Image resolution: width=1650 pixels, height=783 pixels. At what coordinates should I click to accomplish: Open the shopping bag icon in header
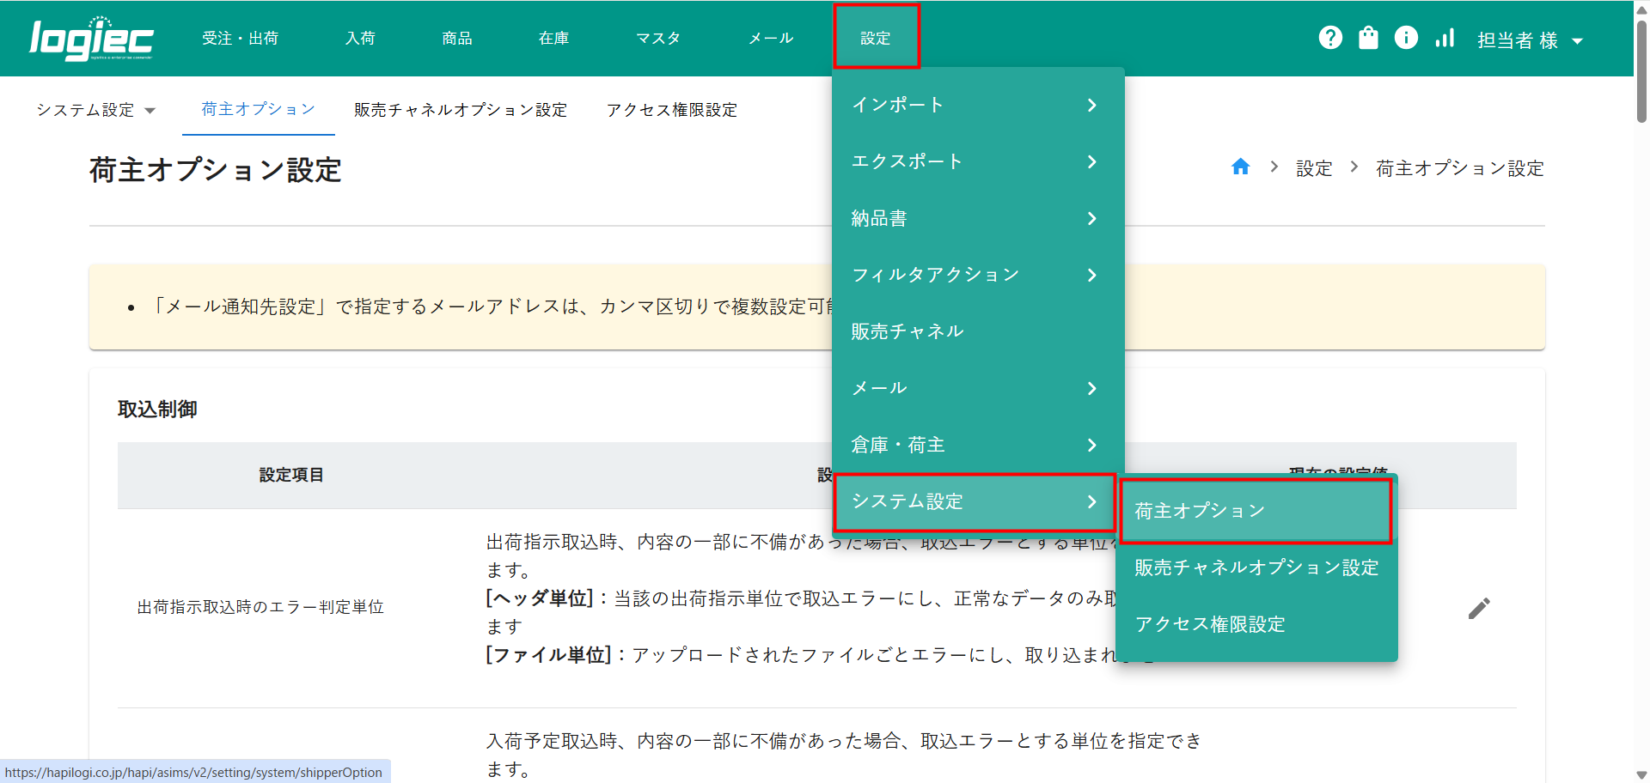coord(1368,38)
